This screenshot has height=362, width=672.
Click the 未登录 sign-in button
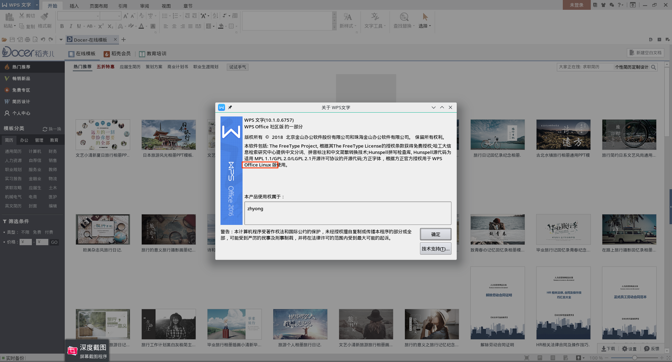[576, 5]
